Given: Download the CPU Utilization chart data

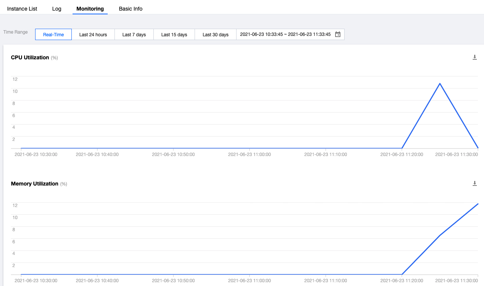Looking at the screenshot, I should 475,57.
